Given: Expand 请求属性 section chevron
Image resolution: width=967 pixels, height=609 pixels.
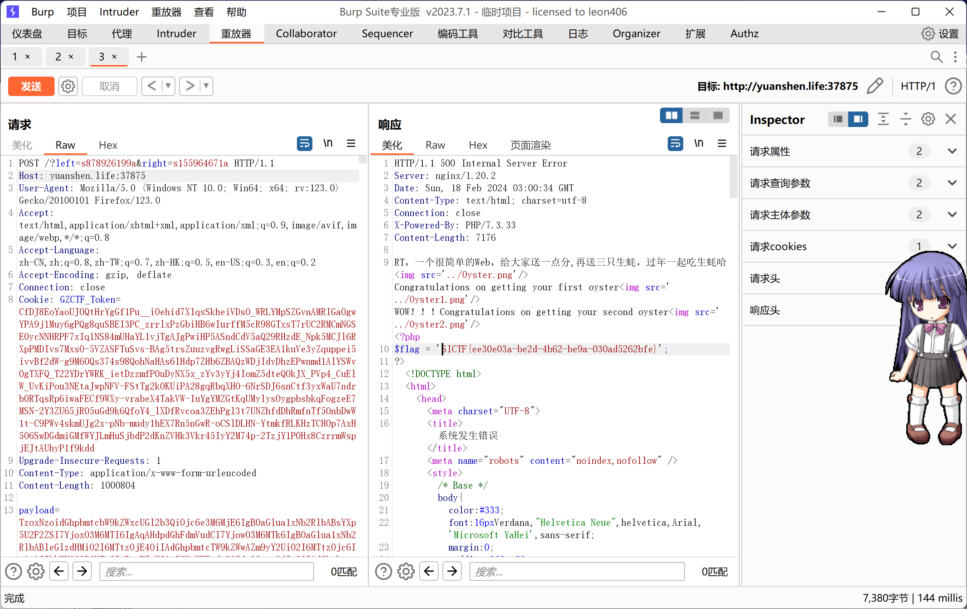Looking at the screenshot, I should 952,151.
